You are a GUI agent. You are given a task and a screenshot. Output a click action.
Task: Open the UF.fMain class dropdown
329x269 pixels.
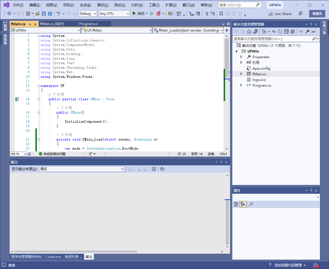(117, 30)
